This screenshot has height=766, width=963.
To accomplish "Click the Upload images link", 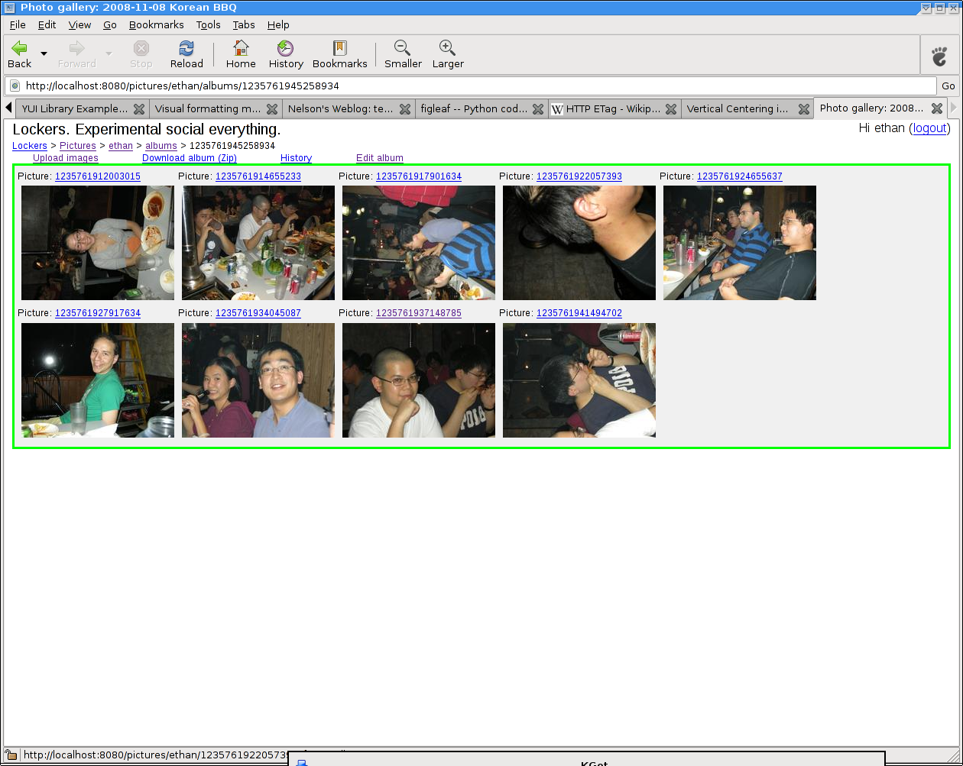I will 66,158.
